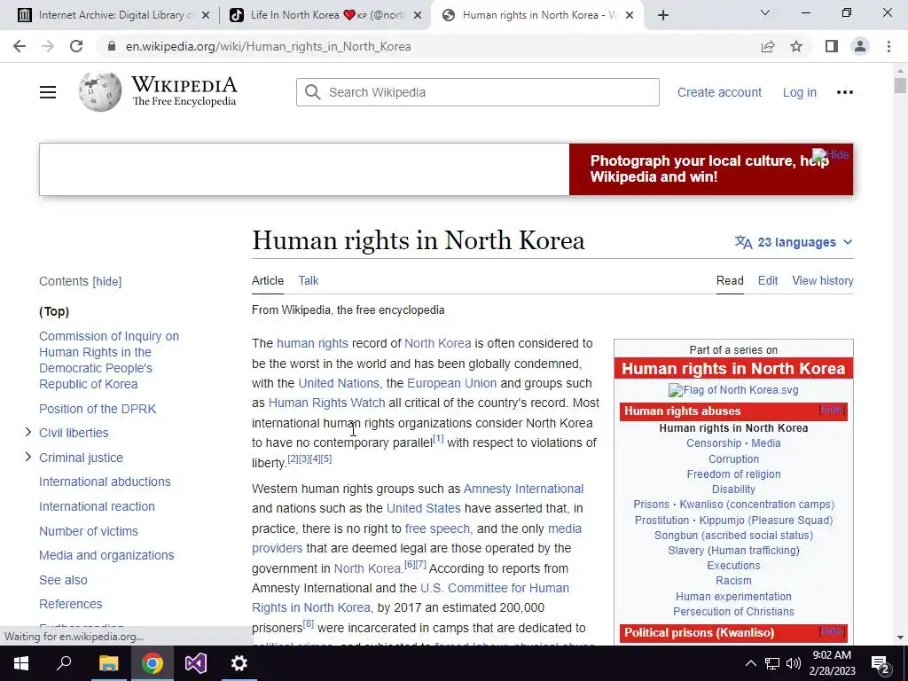
Task: Open Visual Studio from taskbar
Action: pyautogui.click(x=196, y=663)
